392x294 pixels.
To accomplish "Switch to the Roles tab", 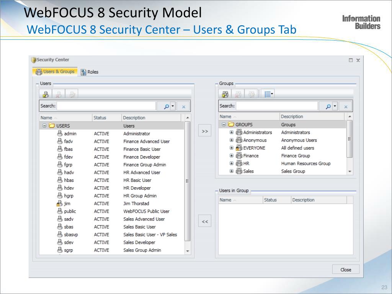I will pyautogui.click(x=90, y=72).
